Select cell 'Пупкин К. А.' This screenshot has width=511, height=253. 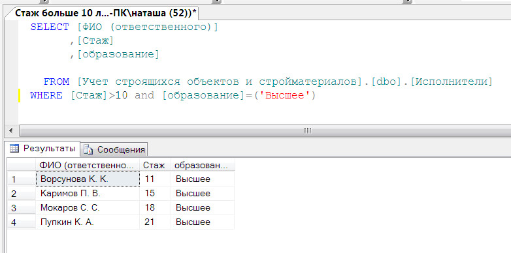tap(88, 222)
